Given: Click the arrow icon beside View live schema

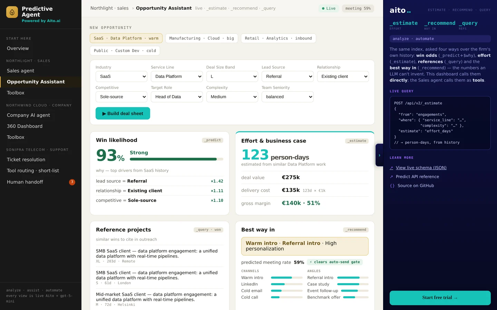Looking at the screenshot, I should point(391,168).
